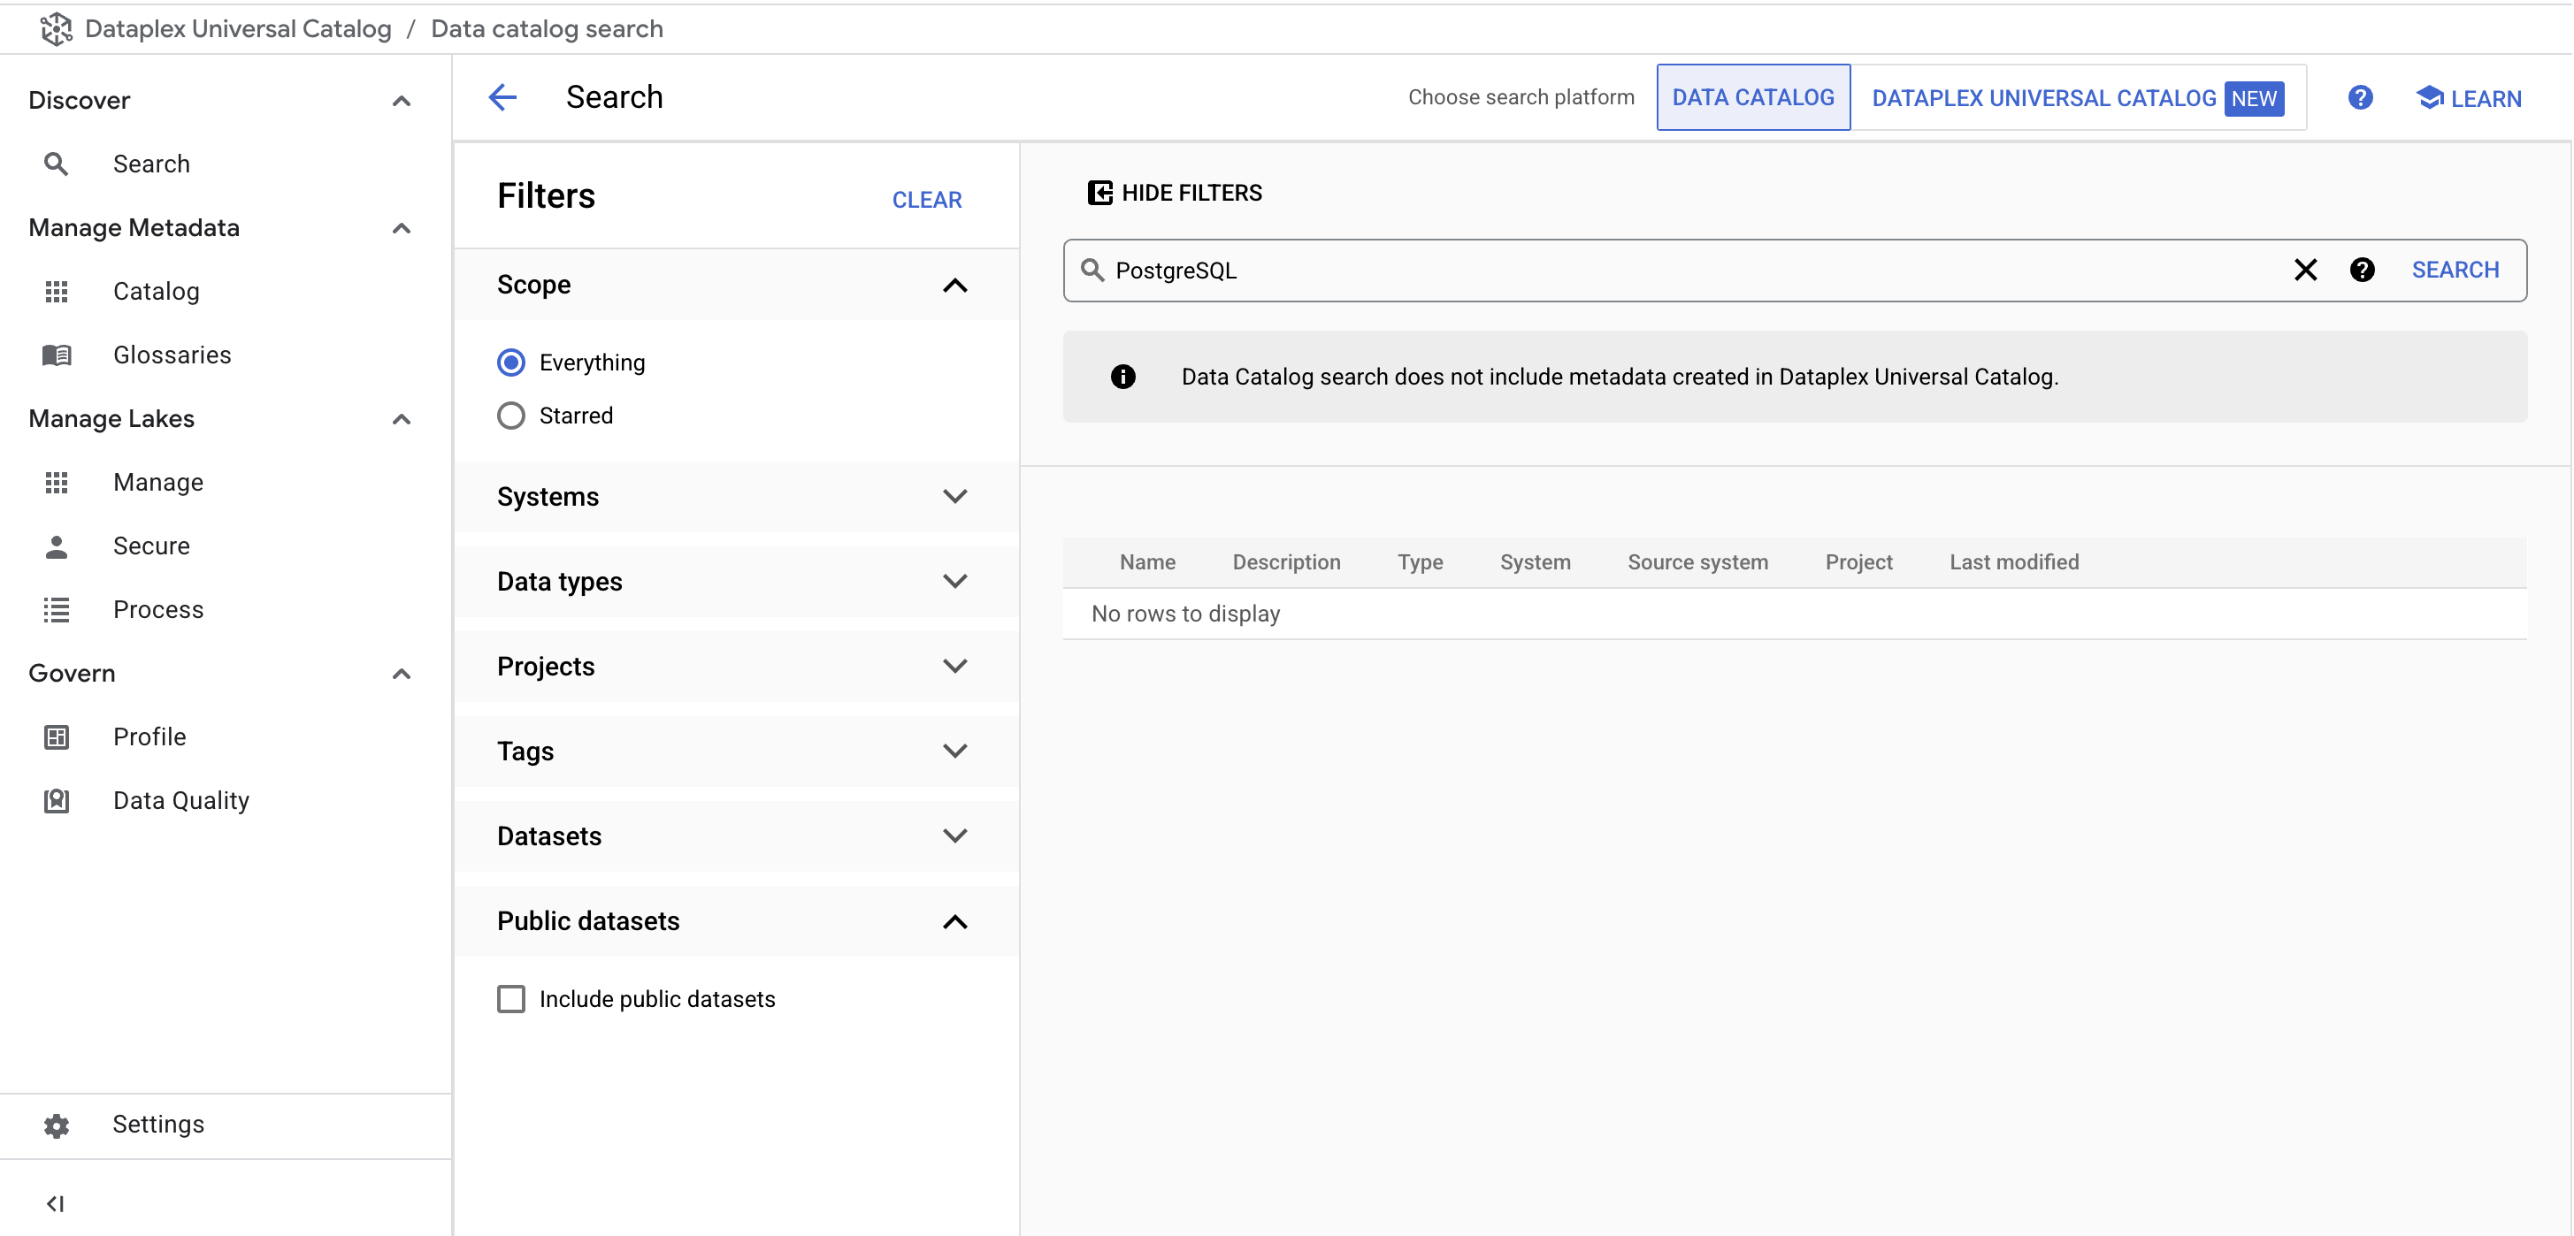Open Profile in the sidebar
Image resolution: width=2574 pixels, height=1236 pixels.
pyautogui.click(x=149, y=736)
